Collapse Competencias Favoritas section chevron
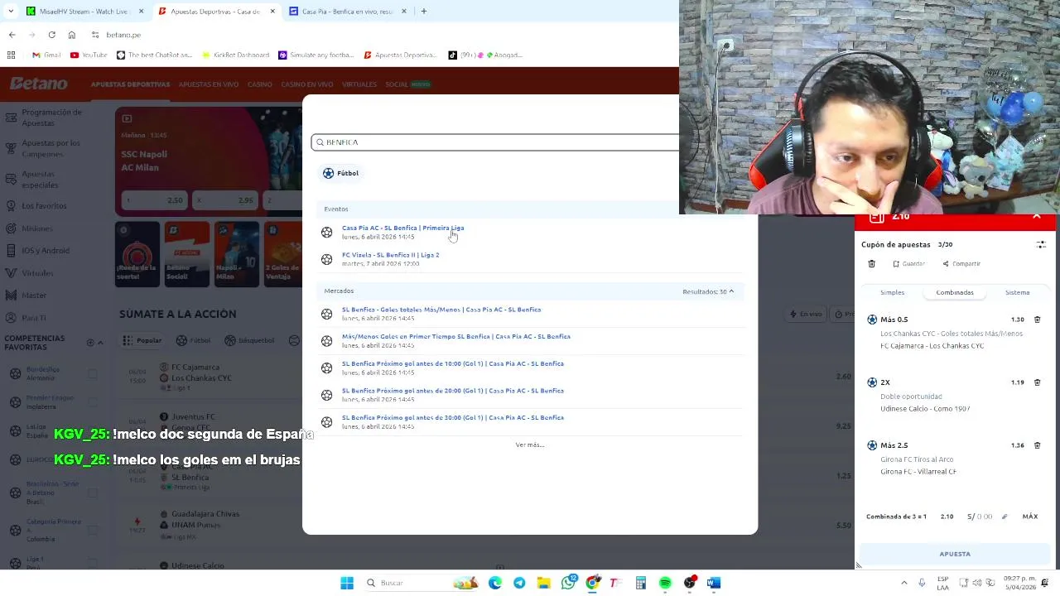The height and width of the screenshot is (596, 1060). pyautogui.click(x=100, y=343)
